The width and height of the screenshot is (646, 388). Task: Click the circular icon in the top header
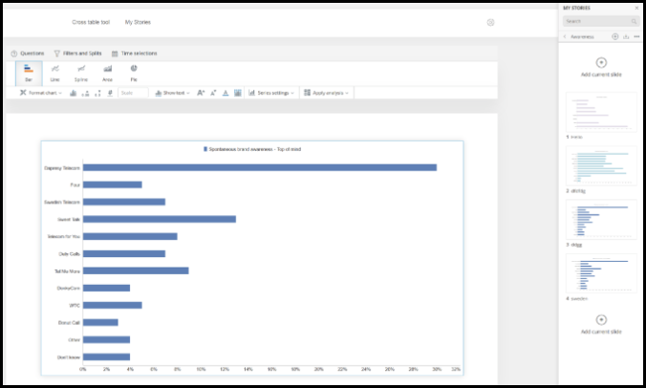click(490, 23)
